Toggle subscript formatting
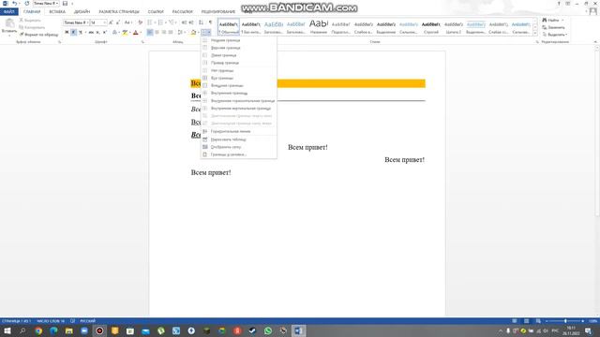Image resolution: width=600 pixels, height=337 pixels. pyautogui.click(x=97, y=33)
